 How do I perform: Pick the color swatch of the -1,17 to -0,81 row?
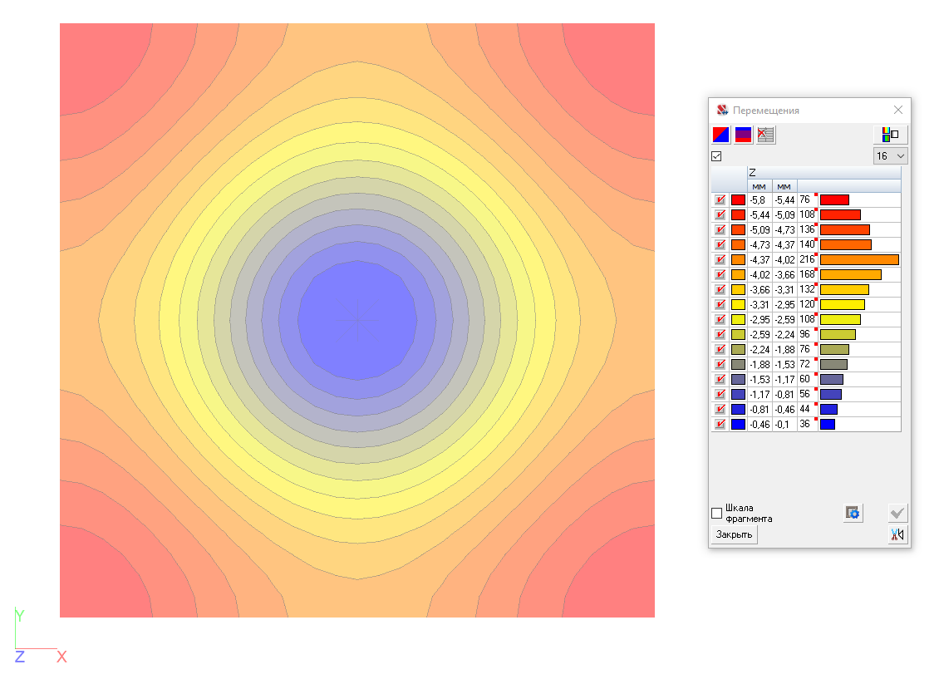click(x=739, y=395)
